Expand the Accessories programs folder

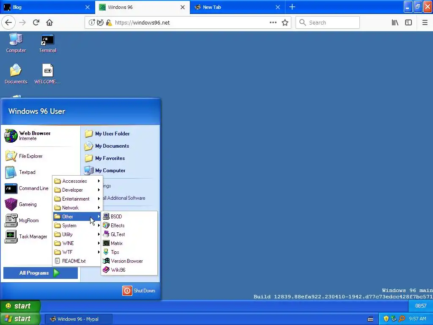(x=77, y=181)
